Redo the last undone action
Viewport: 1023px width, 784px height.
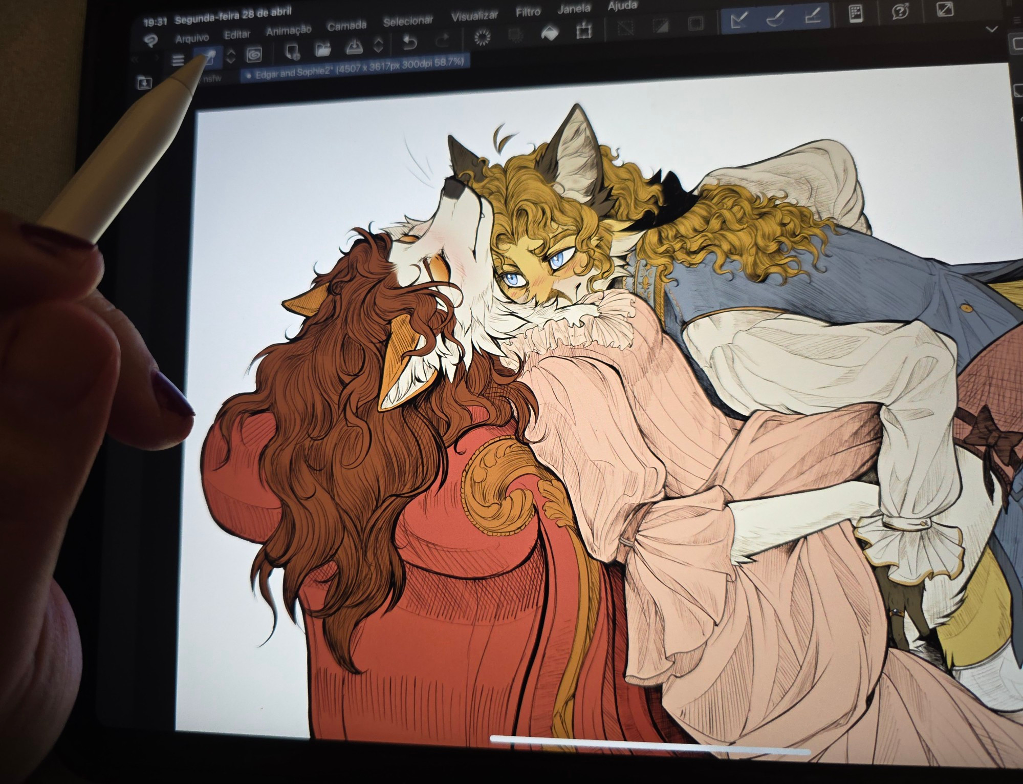click(443, 40)
